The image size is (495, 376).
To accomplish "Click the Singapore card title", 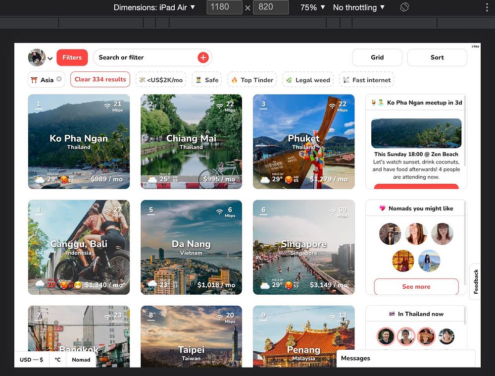I will click(304, 244).
